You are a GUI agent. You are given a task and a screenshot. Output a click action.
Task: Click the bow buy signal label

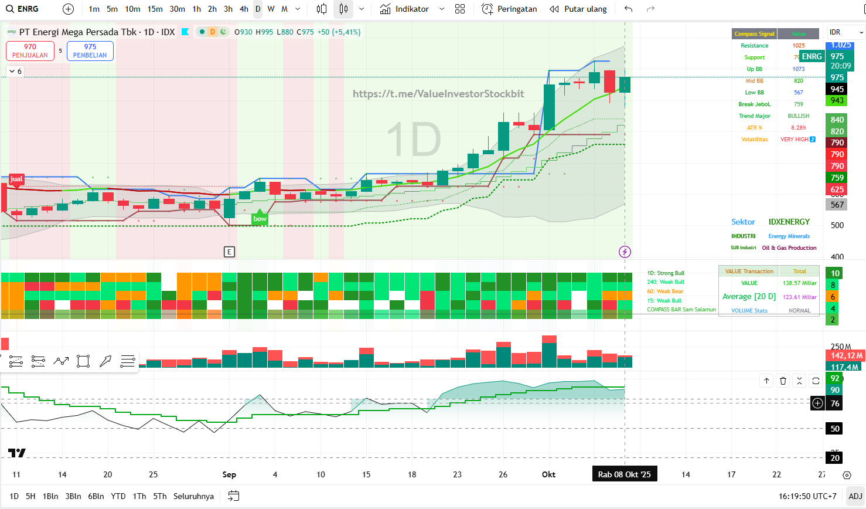[x=260, y=218]
